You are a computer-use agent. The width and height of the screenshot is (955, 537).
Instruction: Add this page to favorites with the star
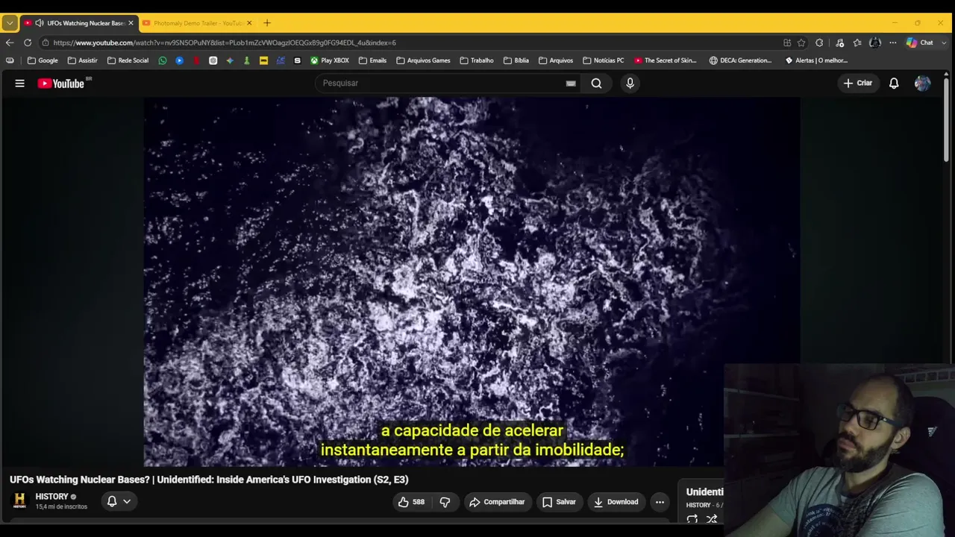[801, 43]
